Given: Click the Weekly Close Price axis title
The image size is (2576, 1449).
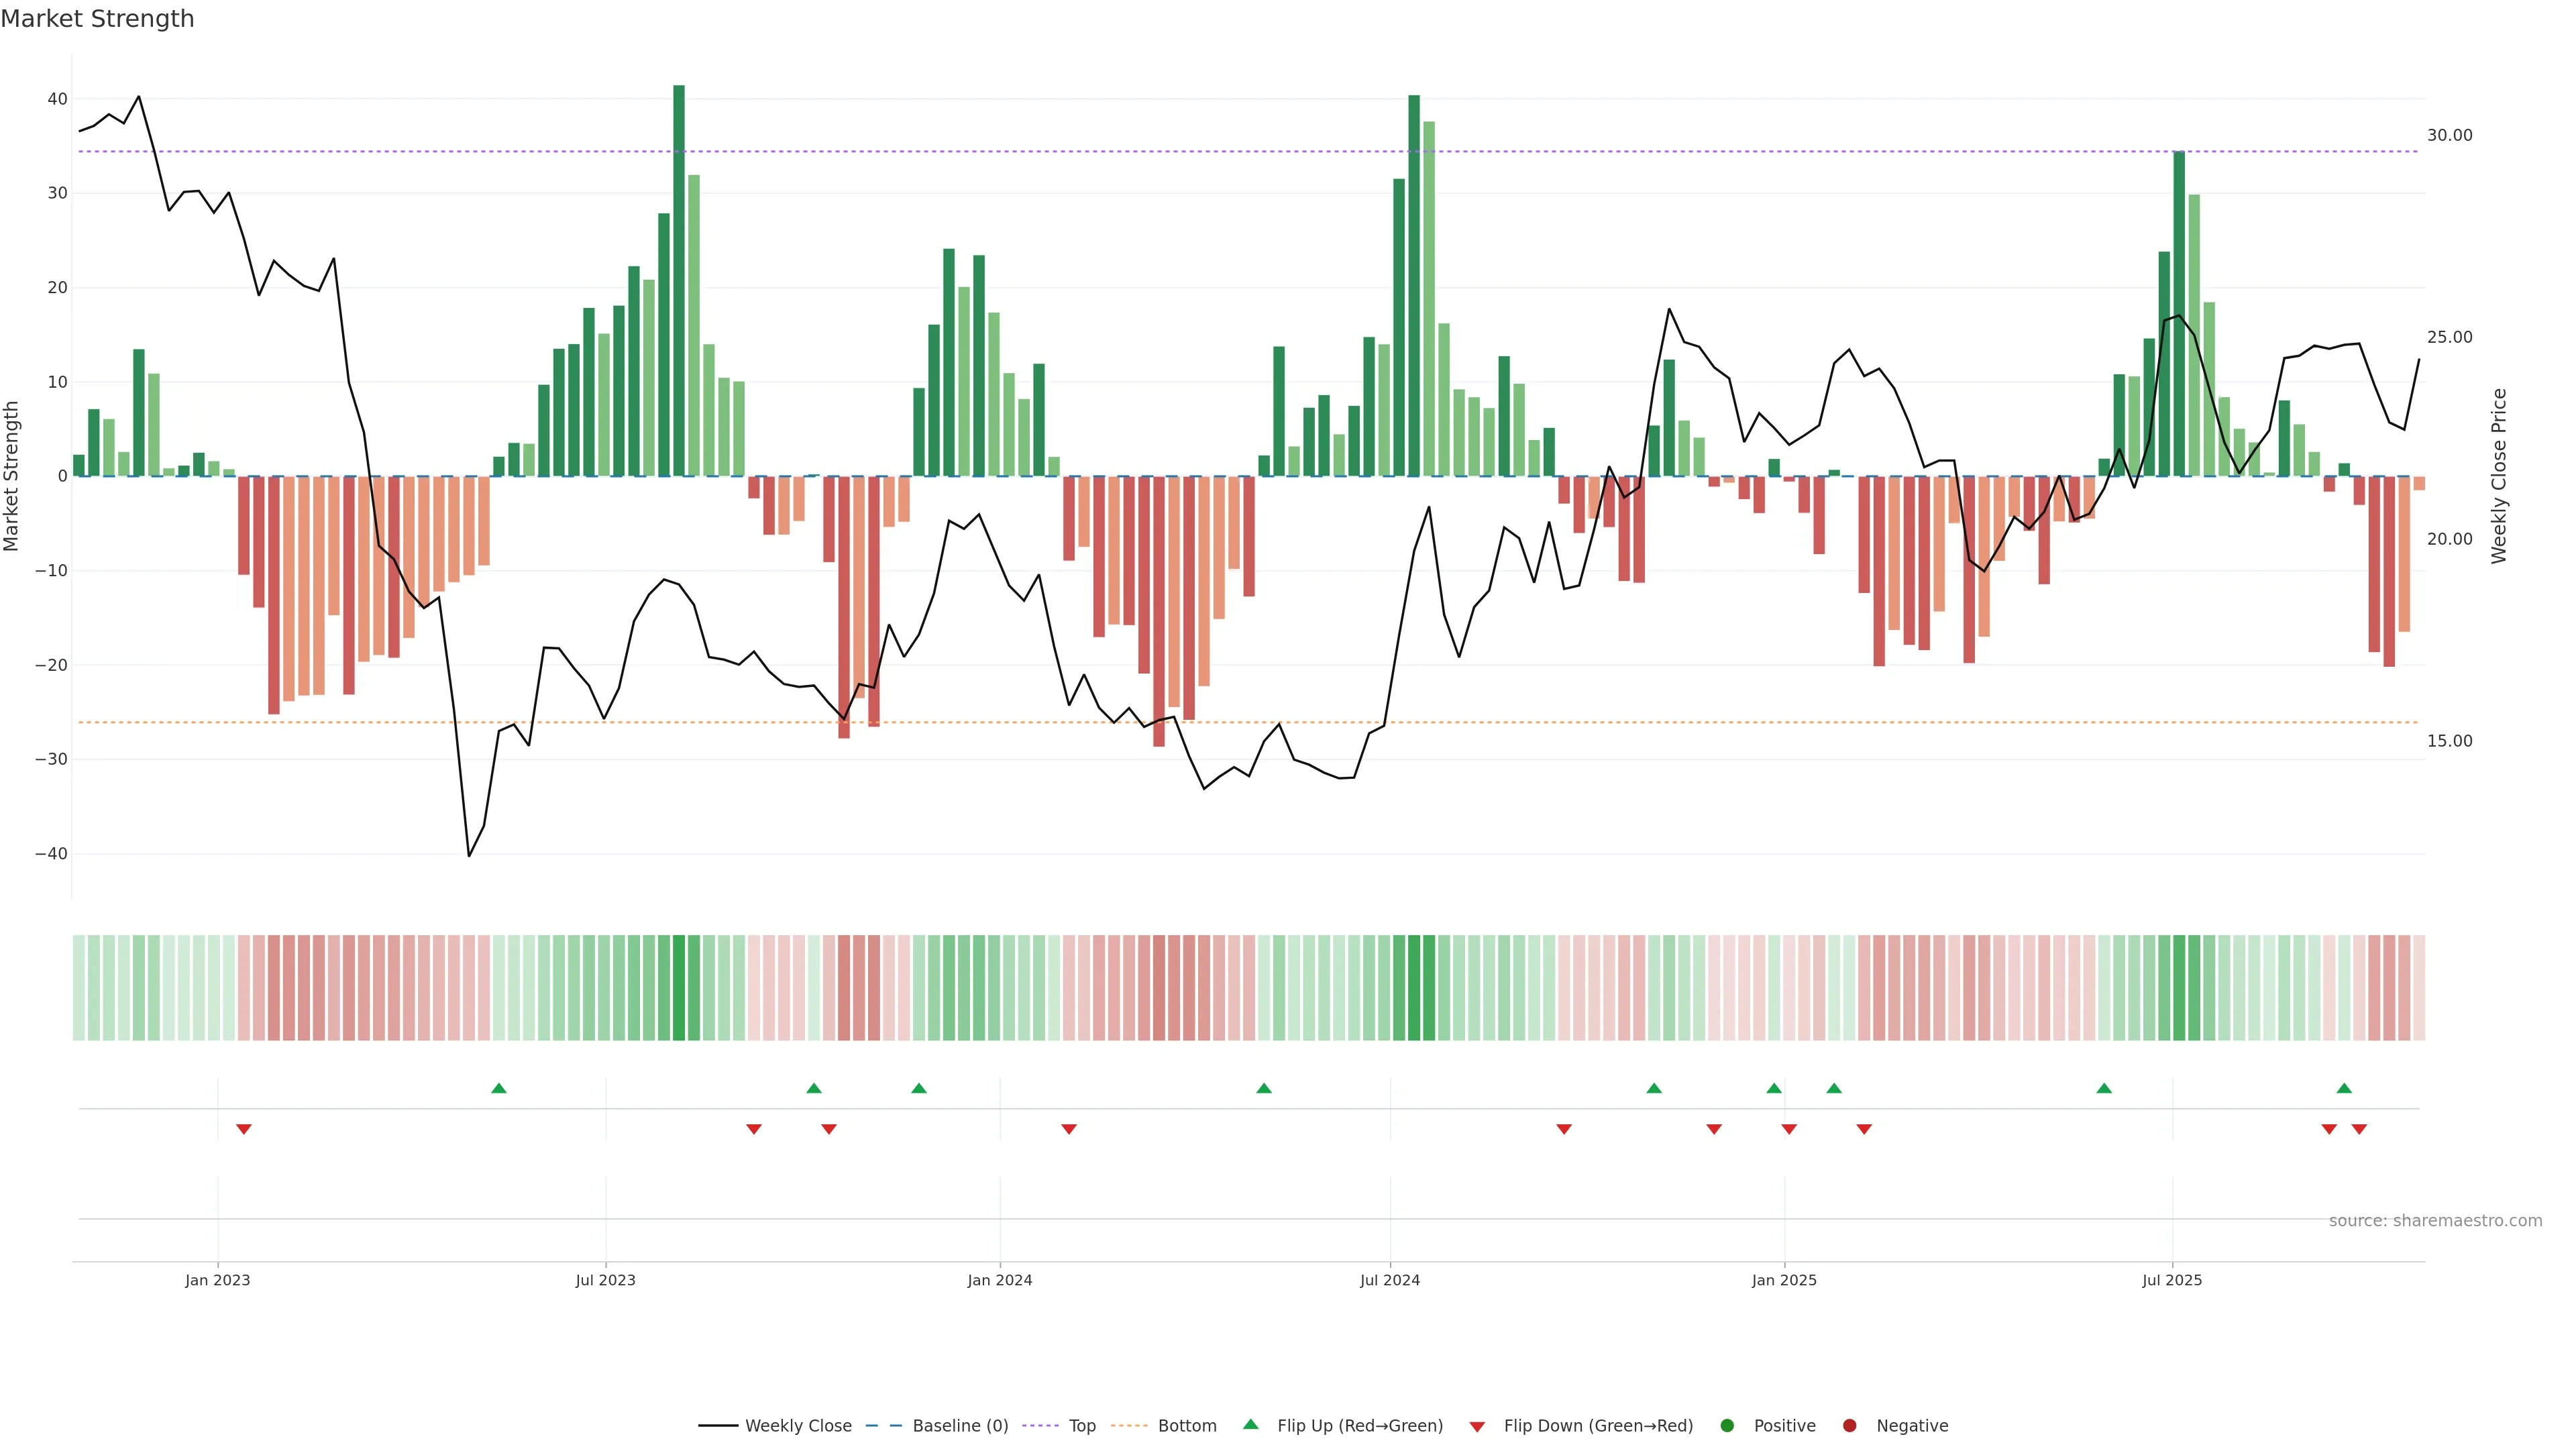Looking at the screenshot, I should [2499, 476].
